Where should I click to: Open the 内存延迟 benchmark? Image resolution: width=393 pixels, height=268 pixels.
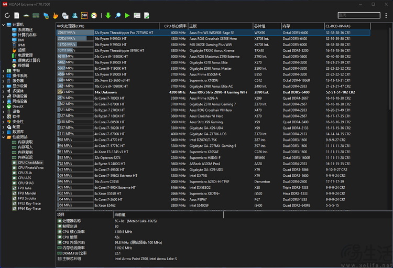(25, 157)
